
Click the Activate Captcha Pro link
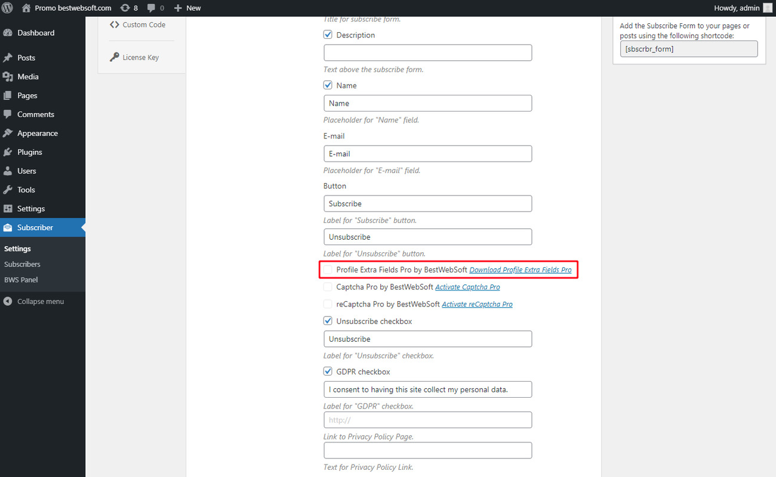pos(467,287)
